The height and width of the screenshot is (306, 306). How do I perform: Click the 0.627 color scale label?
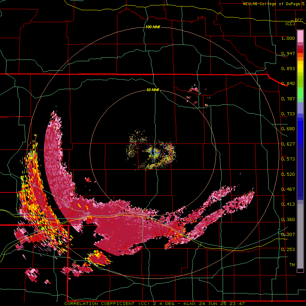288,144
